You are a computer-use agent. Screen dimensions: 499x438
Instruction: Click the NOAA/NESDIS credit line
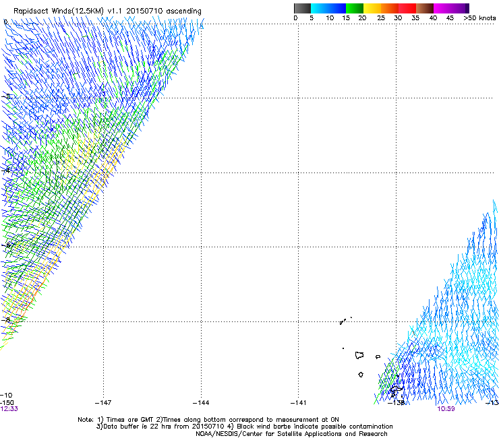pos(291,434)
